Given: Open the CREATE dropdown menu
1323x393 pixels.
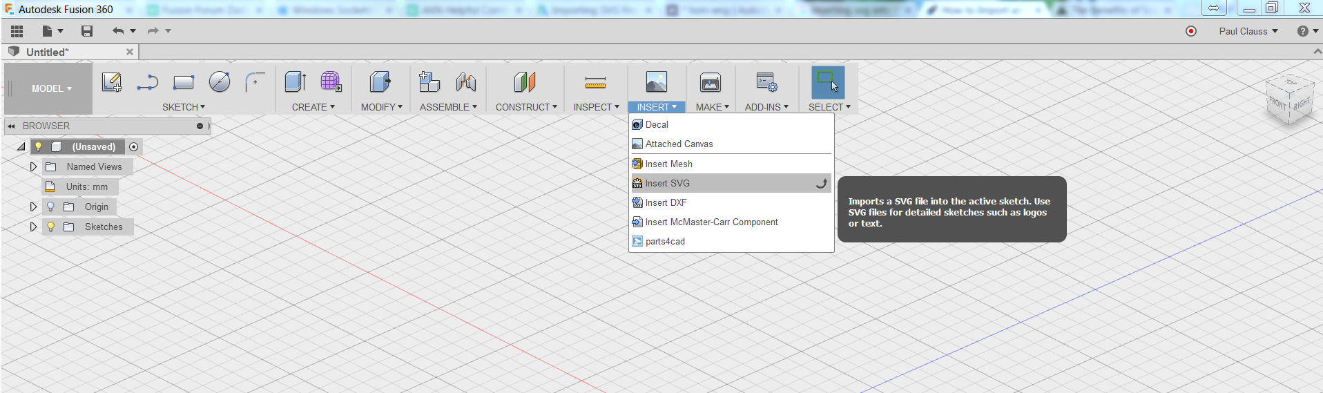Looking at the screenshot, I should (313, 107).
